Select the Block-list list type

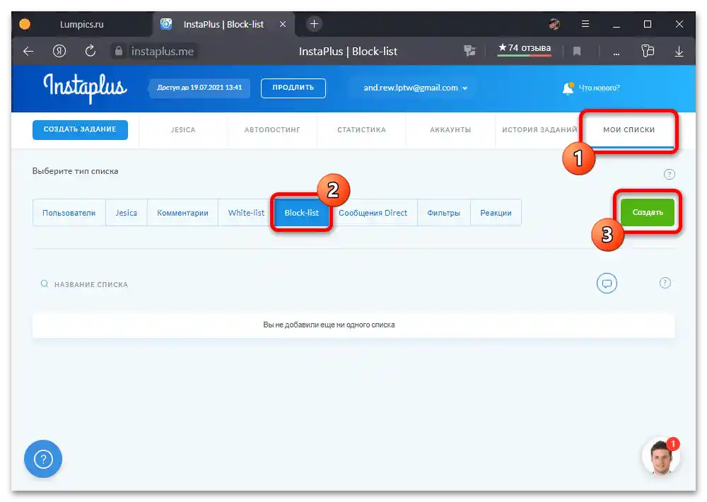302,212
